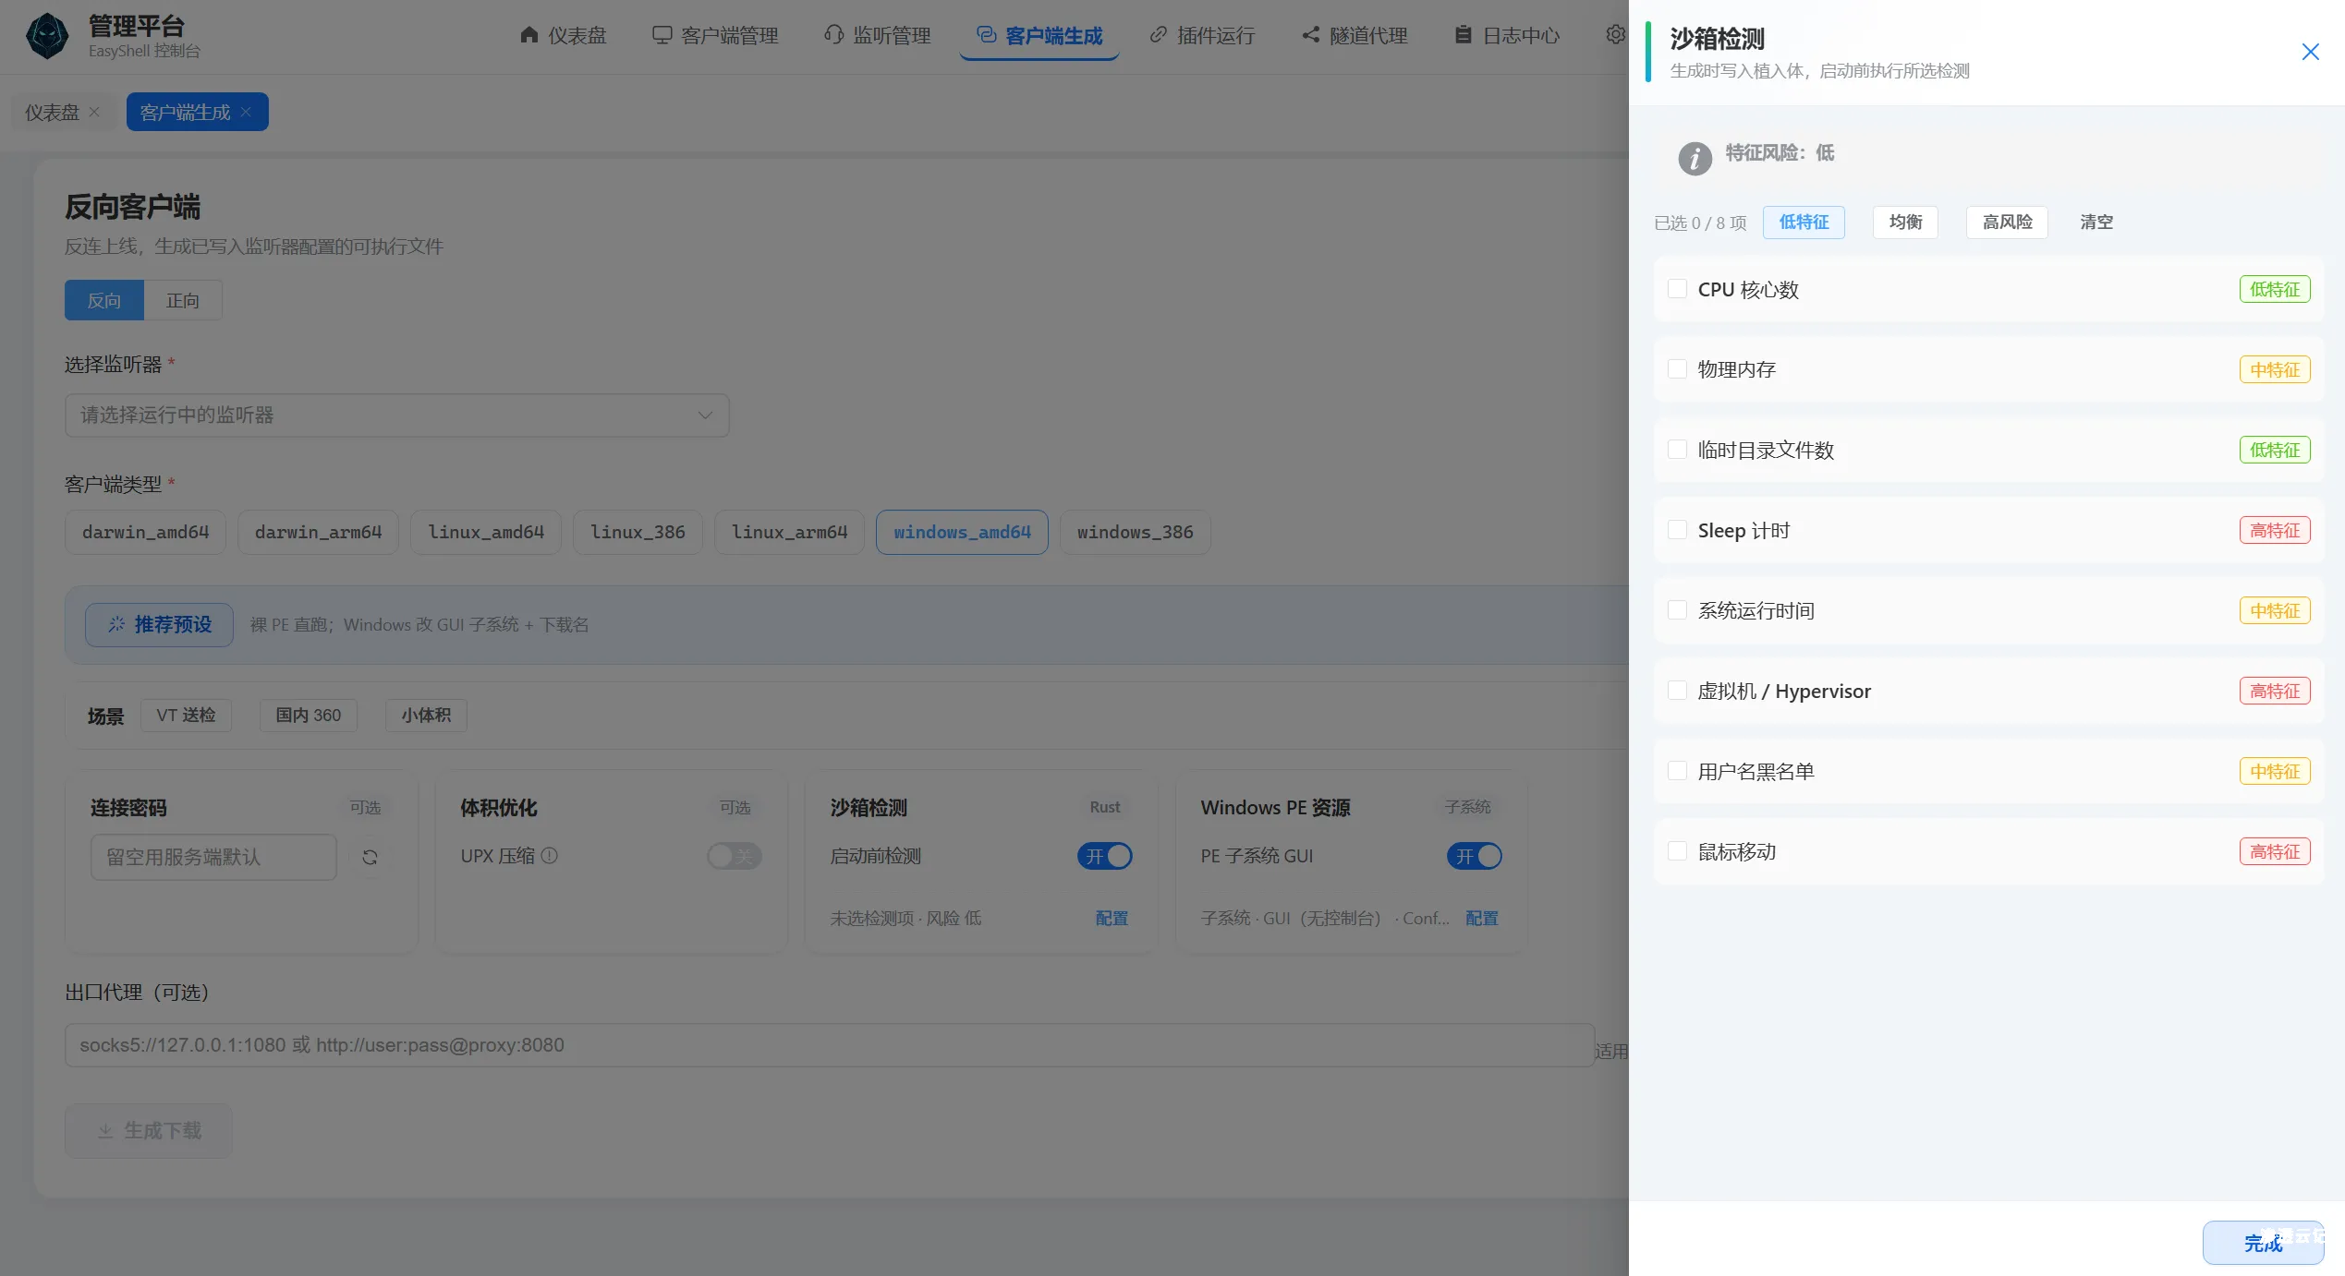This screenshot has height=1276, width=2345.
Task: Select the 反向 mode button
Action: tap(104, 300)
